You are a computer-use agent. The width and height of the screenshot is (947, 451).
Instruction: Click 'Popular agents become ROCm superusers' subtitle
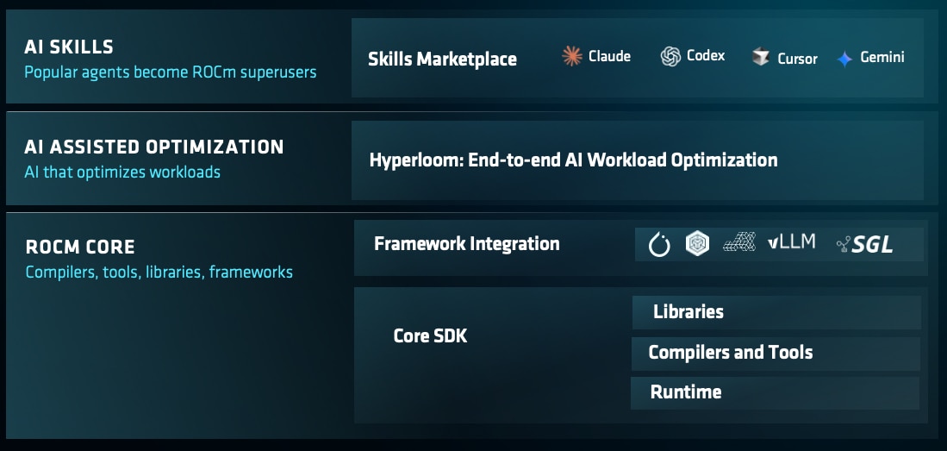point(171,72)
